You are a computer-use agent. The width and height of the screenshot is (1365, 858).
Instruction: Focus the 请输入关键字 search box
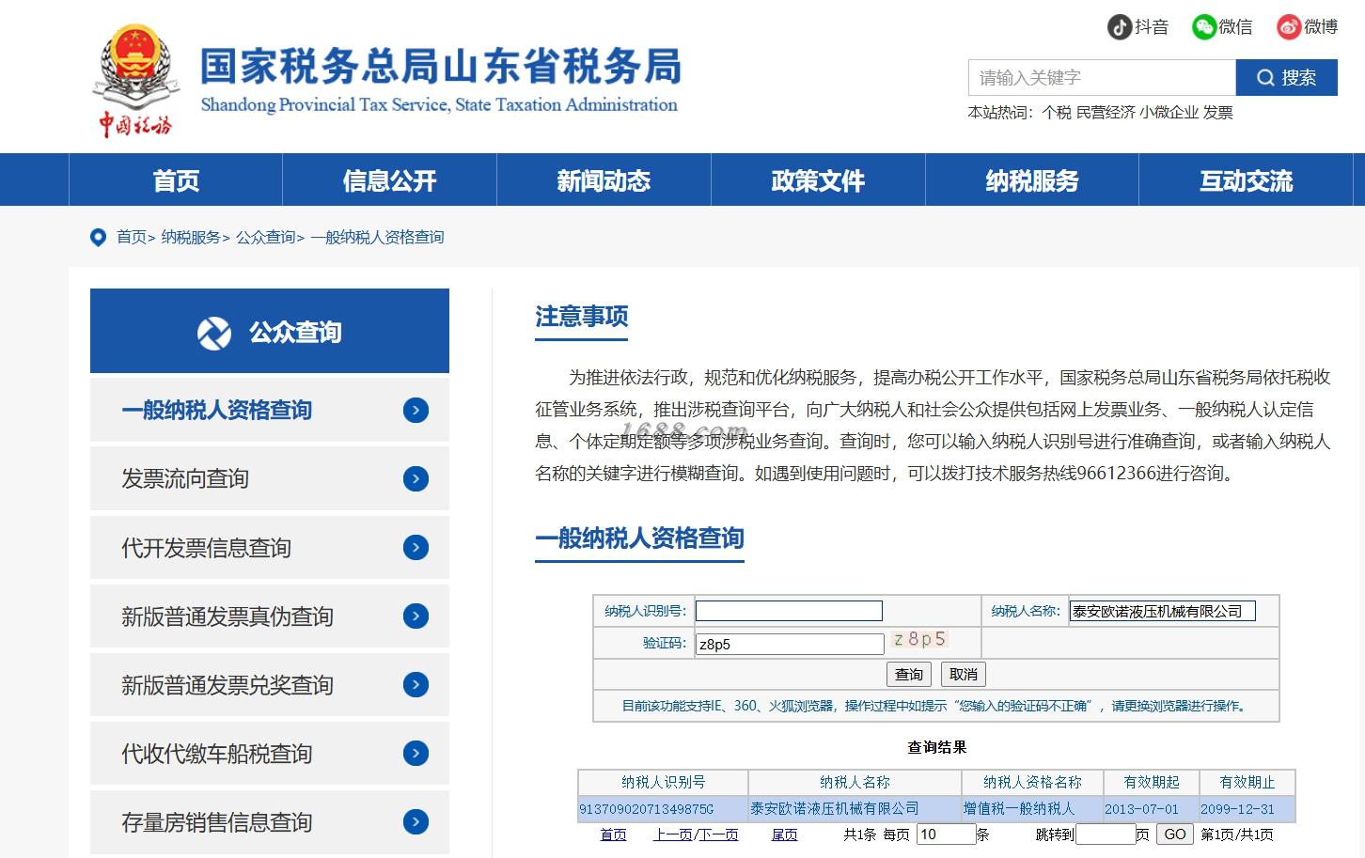point(1102,78)
